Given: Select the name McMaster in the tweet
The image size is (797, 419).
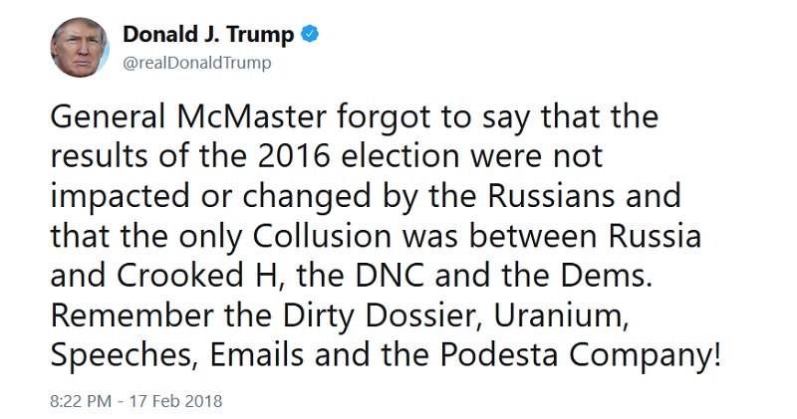Looking at the screenshot, I should (x=252, y=116).
